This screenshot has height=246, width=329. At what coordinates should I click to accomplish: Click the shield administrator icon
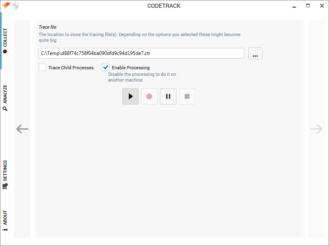[x=16, y=6]
